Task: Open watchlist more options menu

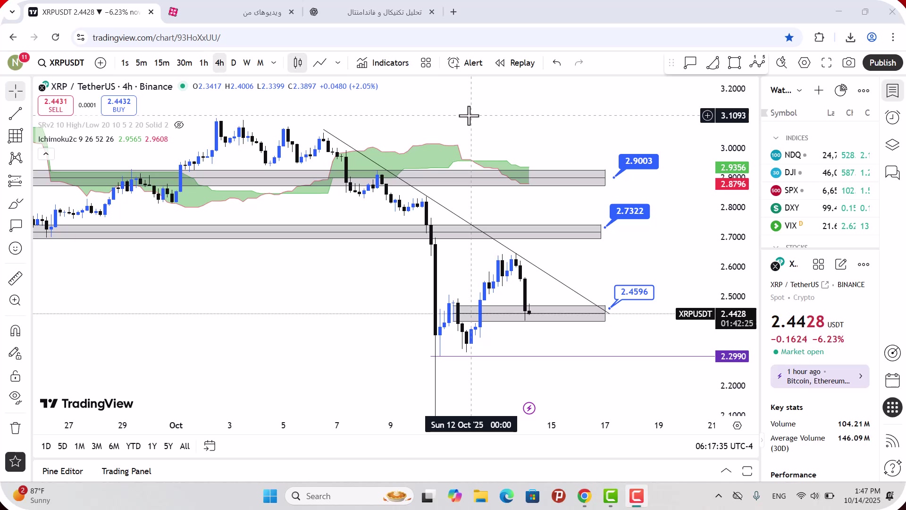Action: [864, 90]
